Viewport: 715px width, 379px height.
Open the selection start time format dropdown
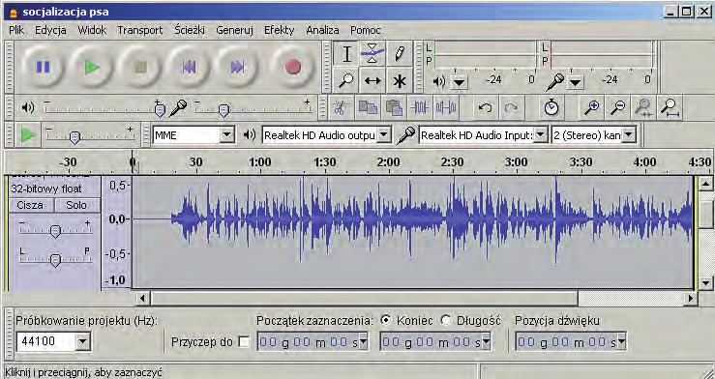pyautogui.click(x=363, y=341)
